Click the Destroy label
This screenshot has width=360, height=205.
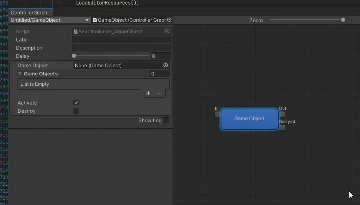point(27,111)
